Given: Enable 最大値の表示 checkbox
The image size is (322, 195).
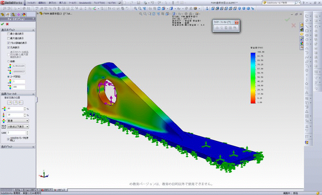Looking at the screenshot, I should [9, 38].
